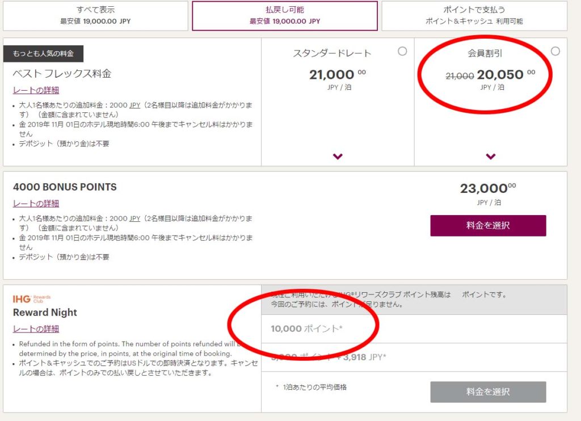Image resolution: width=581 pixels, height=421 pixels.
Task: Expand the 会員割引 chevron arrow
Action: click(491, 157)
